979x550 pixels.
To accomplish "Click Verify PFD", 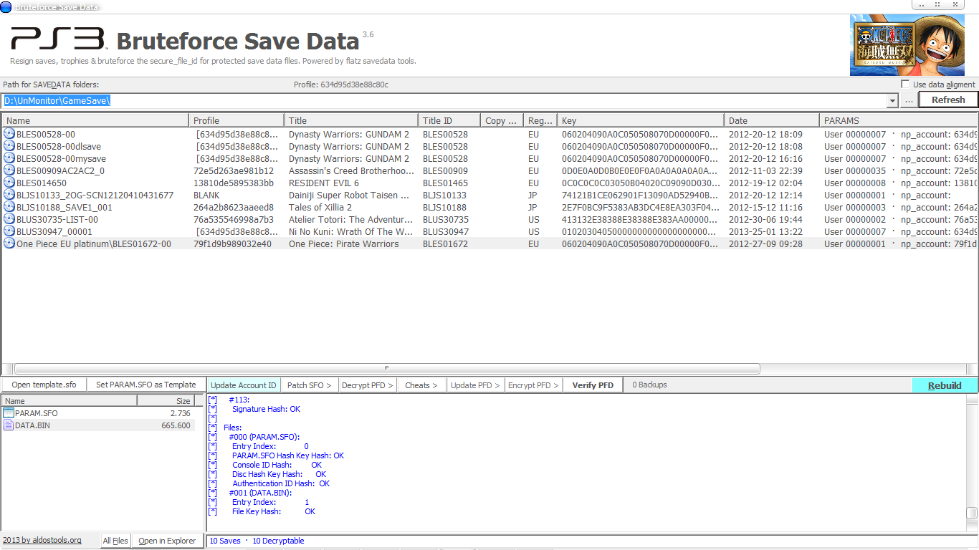I will tap(593, 385).
